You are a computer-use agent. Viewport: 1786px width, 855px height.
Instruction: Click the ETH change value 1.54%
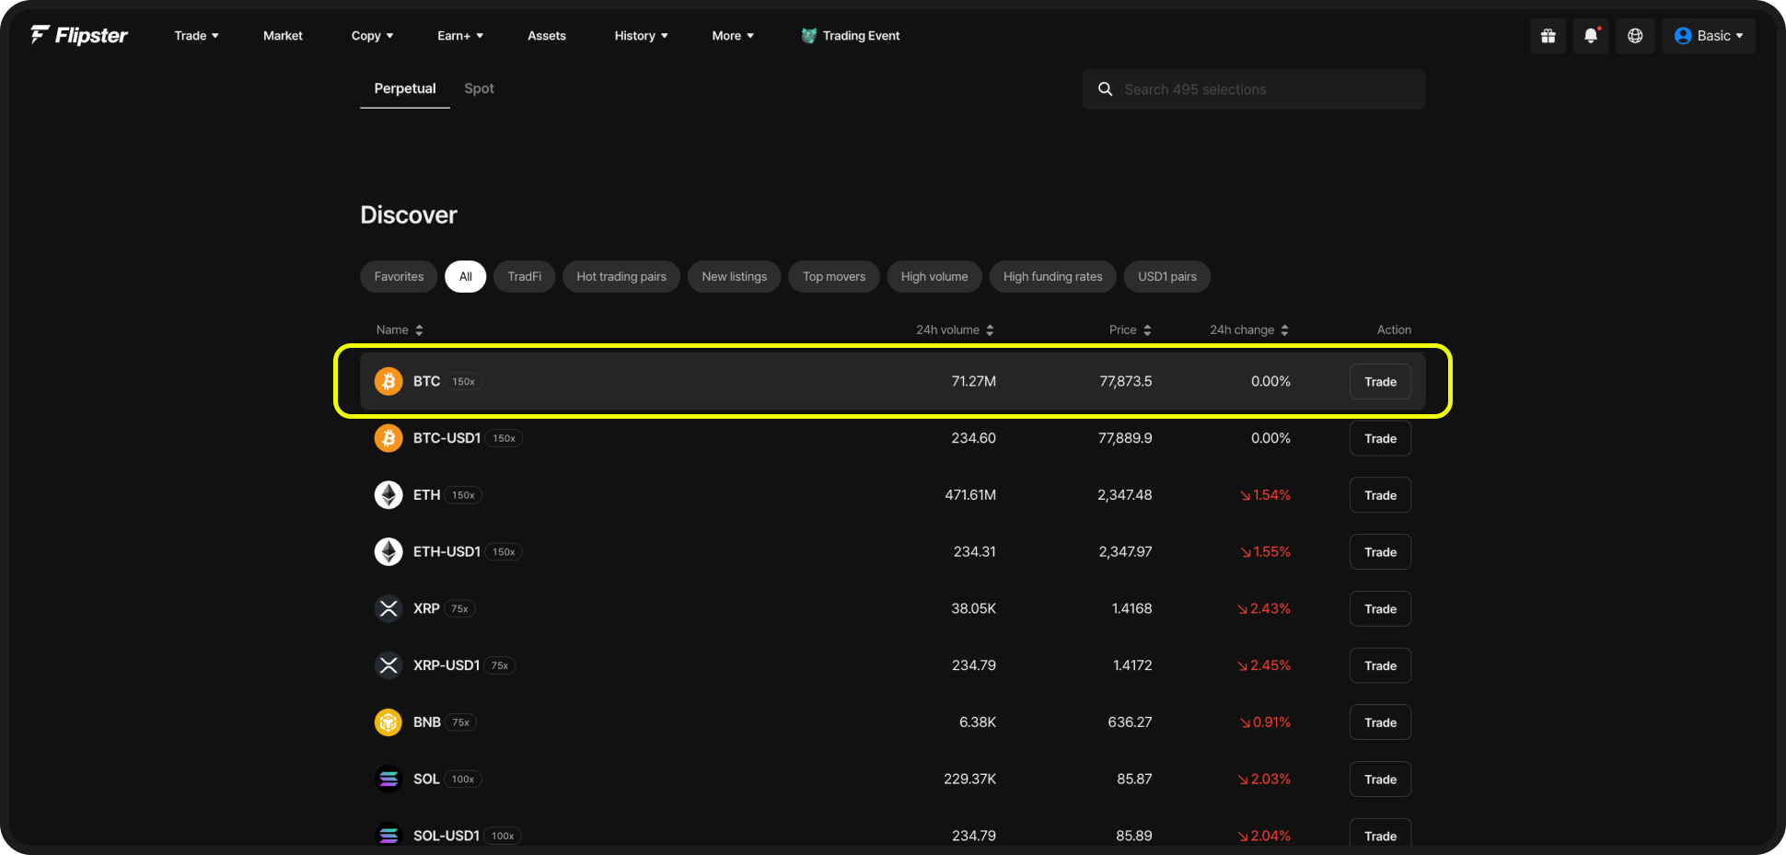[1265, 495]
